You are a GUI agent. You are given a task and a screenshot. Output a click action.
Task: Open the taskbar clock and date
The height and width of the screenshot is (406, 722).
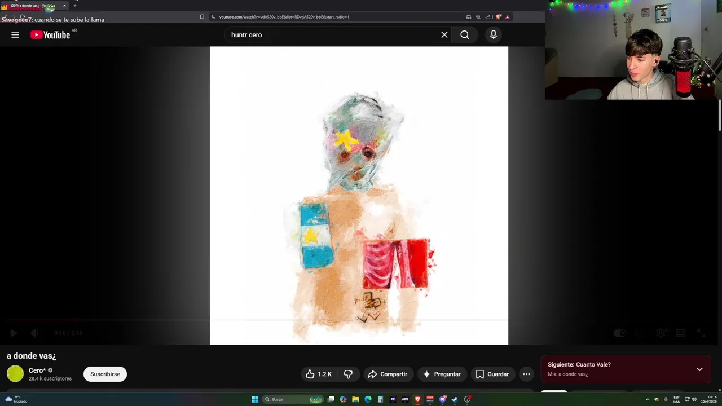click(x=709, y=399)
